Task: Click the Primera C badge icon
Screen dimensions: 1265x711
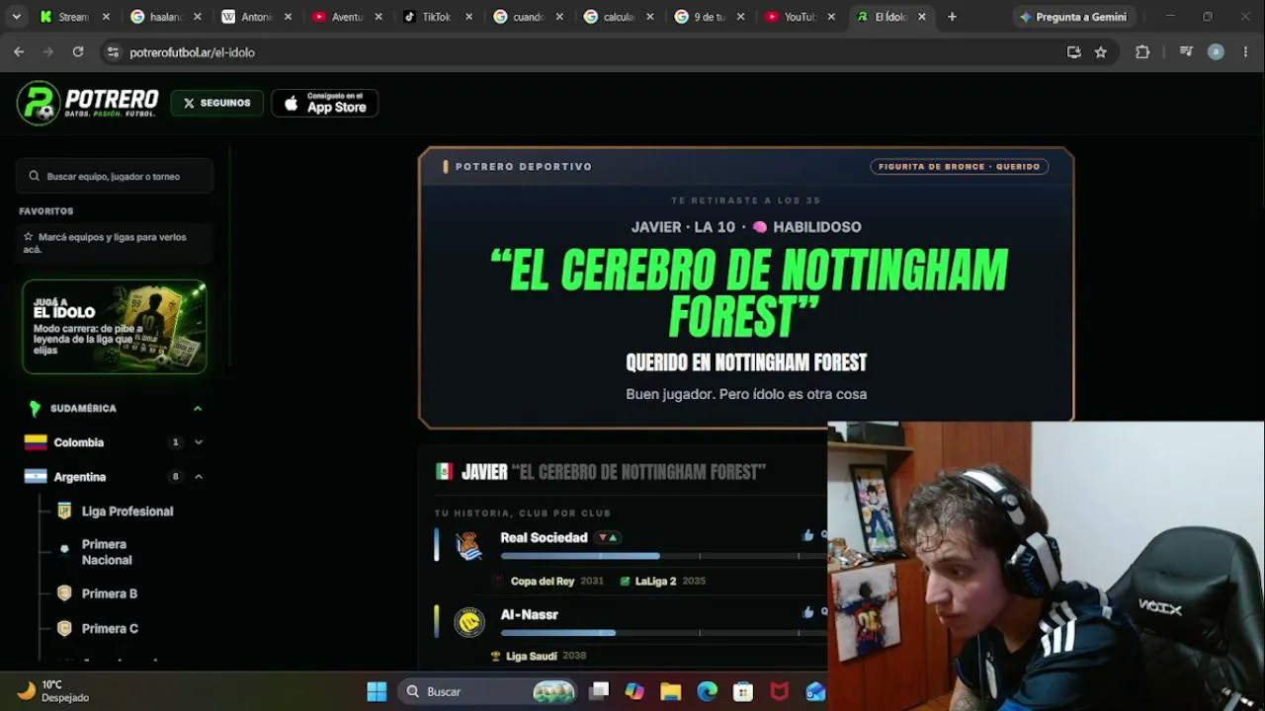Action: (x=64, y=628)
